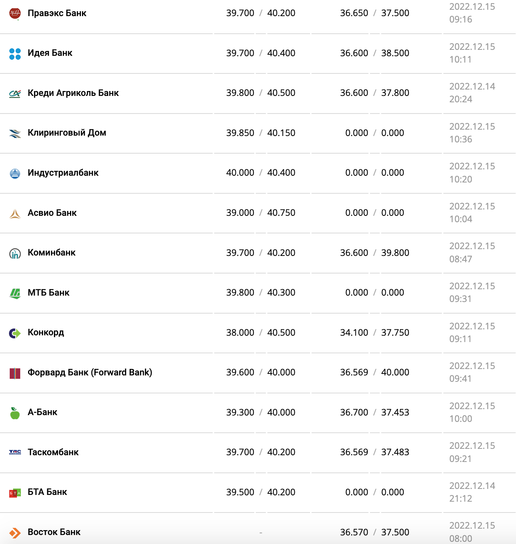Open the Правэкс Банк link
The width and height of the screenshot is (516, 544).
pos(57,13)
